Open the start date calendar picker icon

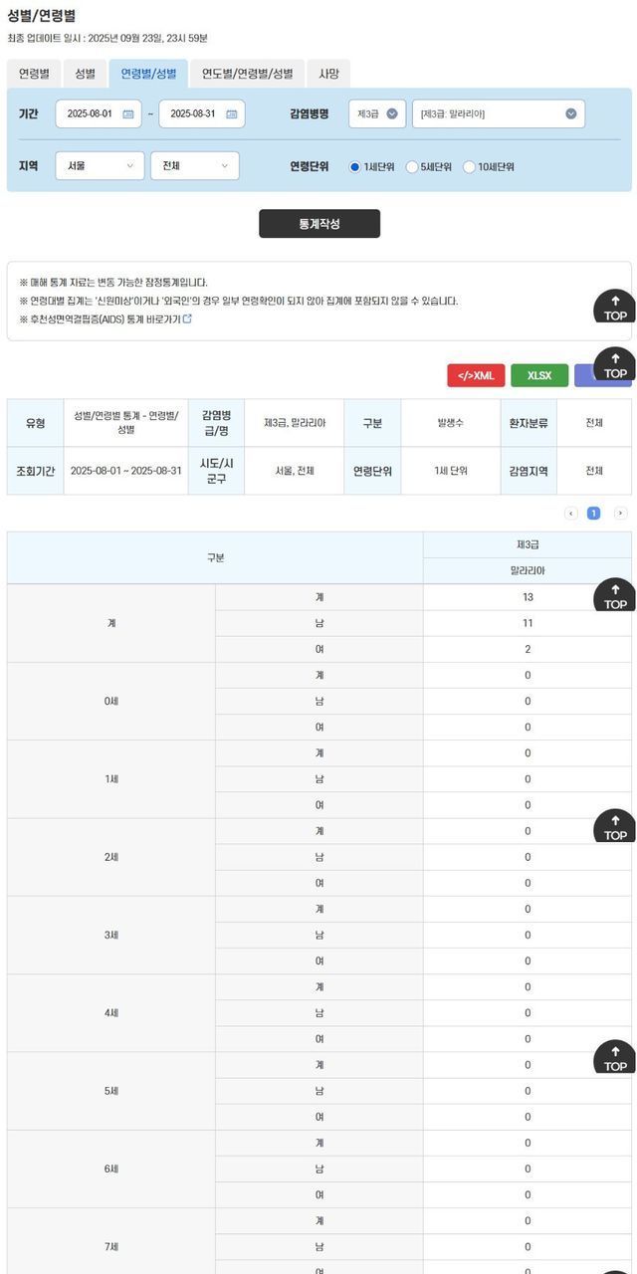click(x=127, y=114)
